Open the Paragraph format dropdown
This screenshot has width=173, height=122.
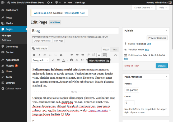(x=40, y=60)
